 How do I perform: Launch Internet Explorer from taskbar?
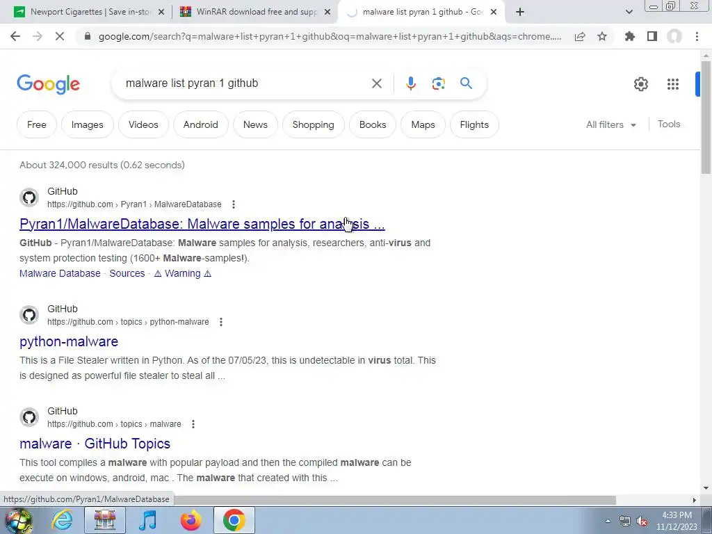tap(61, 520)
